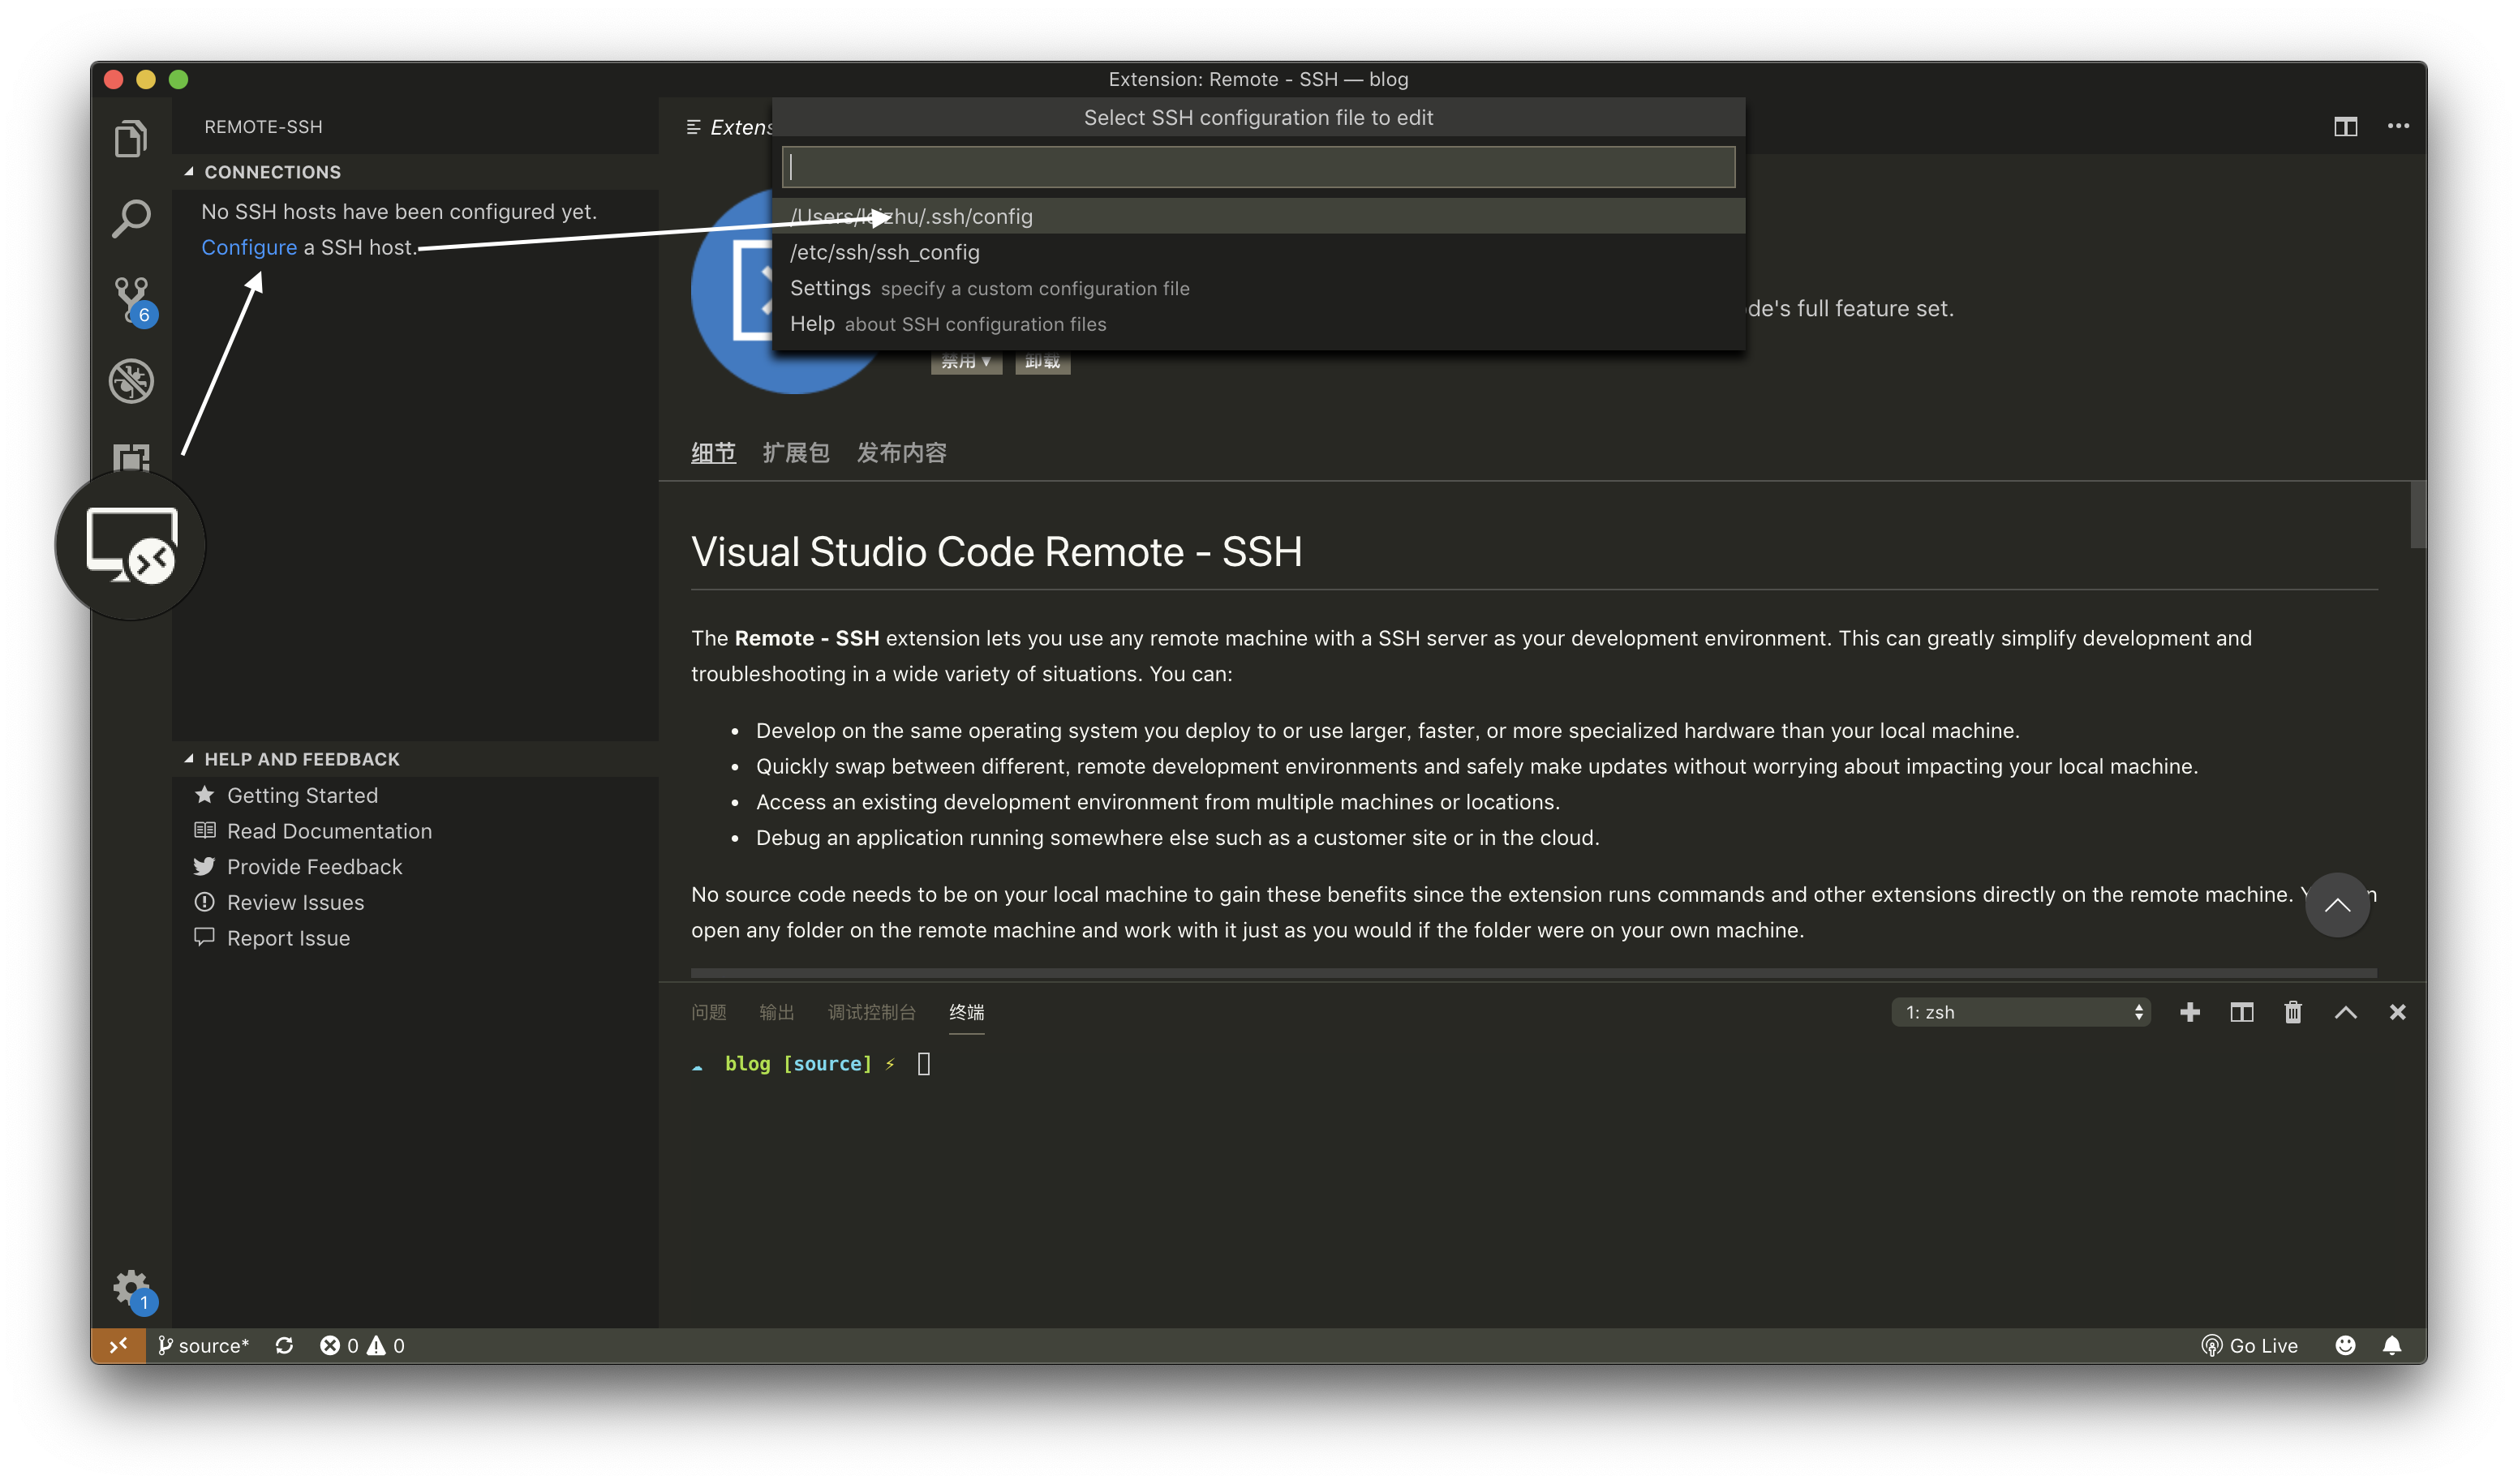Click the remote connection indicator in status bar

tap(118, 1345)
